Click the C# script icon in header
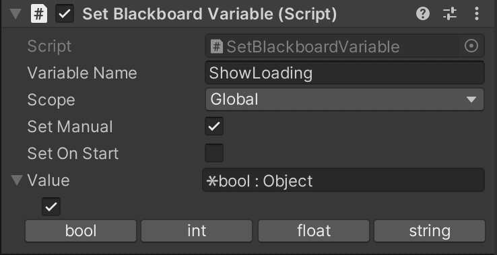Screen dimensions: 497x255 coord(38,15)
